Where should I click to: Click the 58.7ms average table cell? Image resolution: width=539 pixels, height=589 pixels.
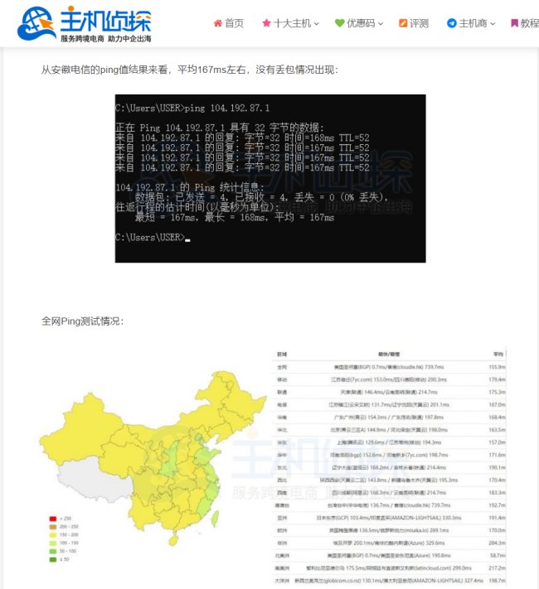(498, 556)
